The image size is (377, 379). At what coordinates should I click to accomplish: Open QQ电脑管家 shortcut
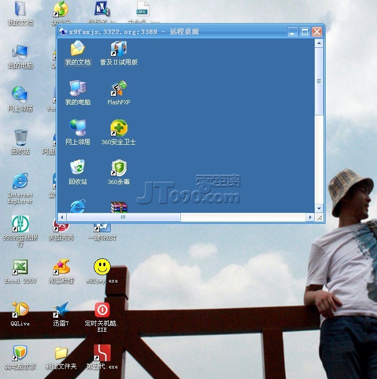pos(20,358)
